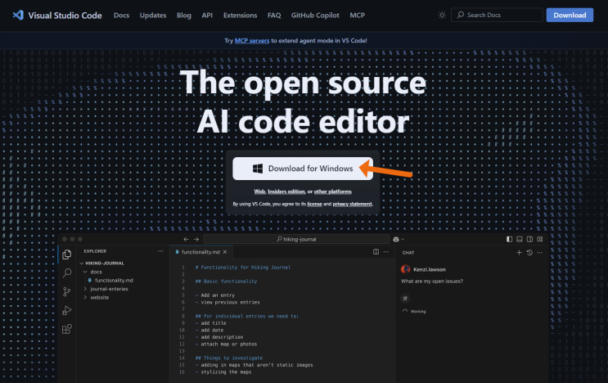Open the Docs nav item
This screenshot has width=608, height=383.
[x=121, y=15]
